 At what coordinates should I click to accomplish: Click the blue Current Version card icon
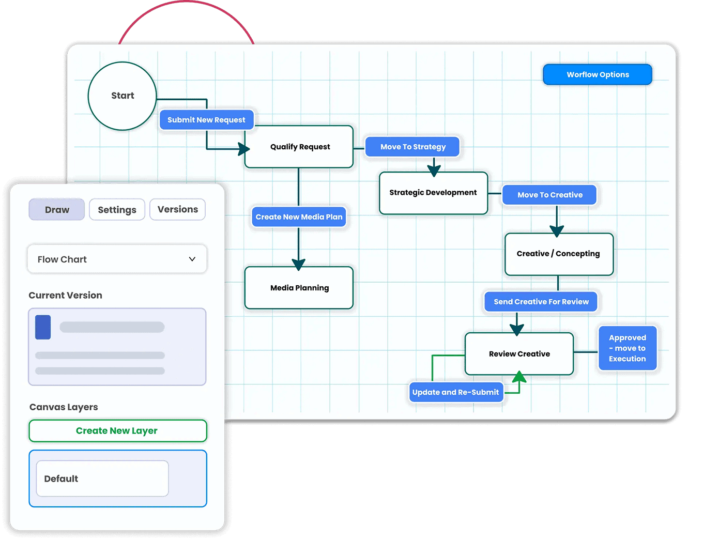[43, 327]
